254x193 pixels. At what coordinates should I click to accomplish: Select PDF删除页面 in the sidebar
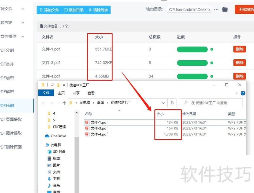pos(11,147)
